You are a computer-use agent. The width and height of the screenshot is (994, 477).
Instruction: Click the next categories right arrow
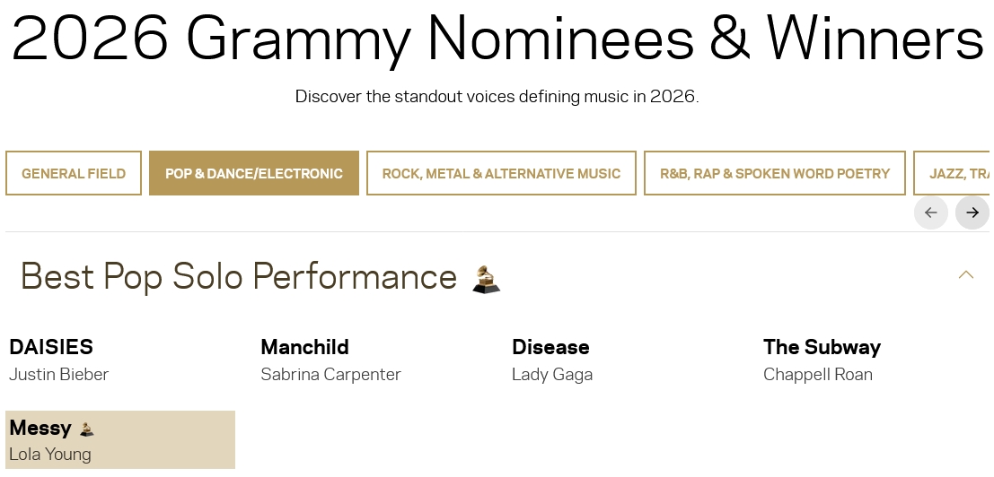(x=972, y=212)
